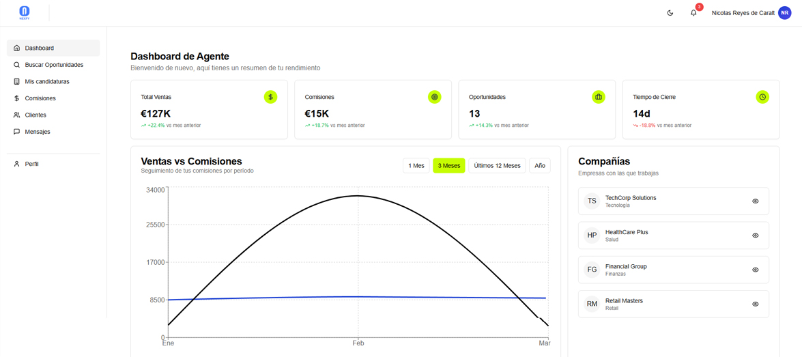The height and width of the screenshot is (357, 802).
Task: Click the dollar icon on Total Ventas card
Action: (x=270, y=97)
